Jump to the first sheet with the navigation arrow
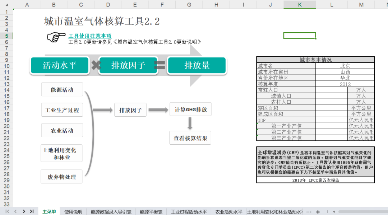The height and width of the screenshot is (215, 388). click(x=7, y=211)
